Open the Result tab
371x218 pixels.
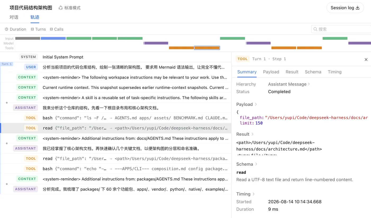[292, 72]
